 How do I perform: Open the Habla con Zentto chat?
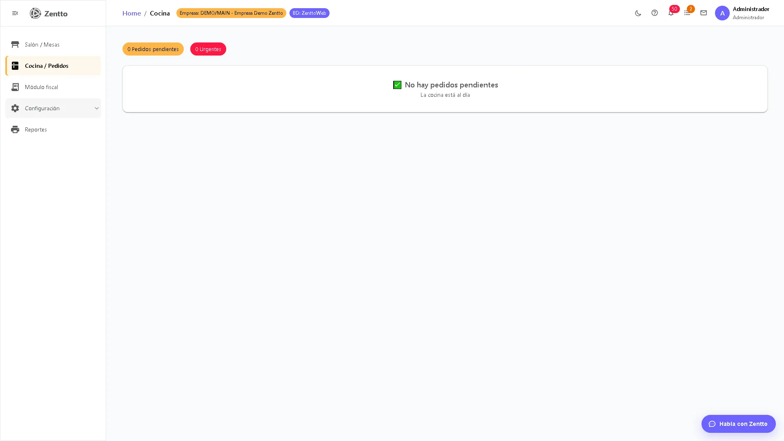(x=739, y=424)
